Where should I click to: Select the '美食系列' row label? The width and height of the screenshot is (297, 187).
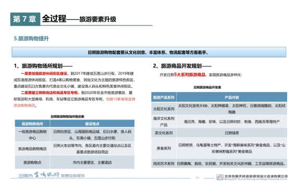(x=164, y=148)
